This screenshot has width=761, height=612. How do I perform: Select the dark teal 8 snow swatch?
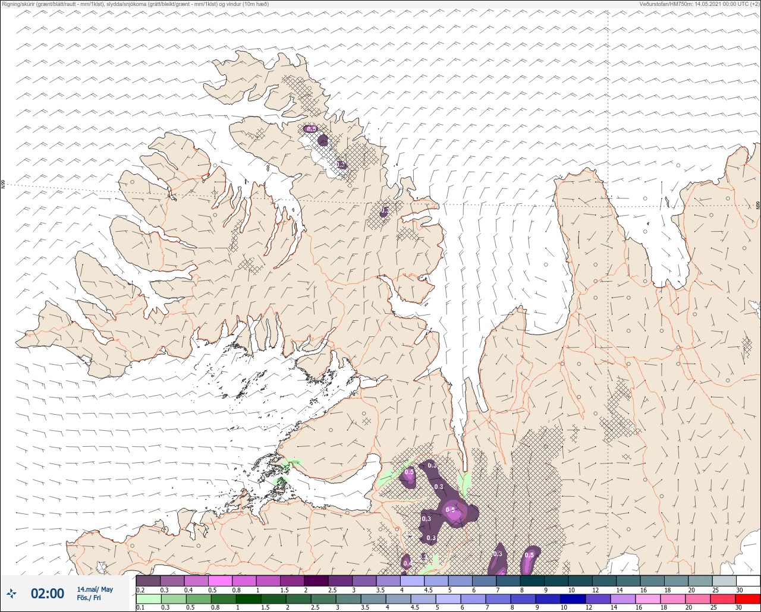point(532,580)
